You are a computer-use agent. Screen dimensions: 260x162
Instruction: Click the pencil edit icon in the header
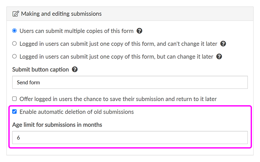[x=15, y=14]
